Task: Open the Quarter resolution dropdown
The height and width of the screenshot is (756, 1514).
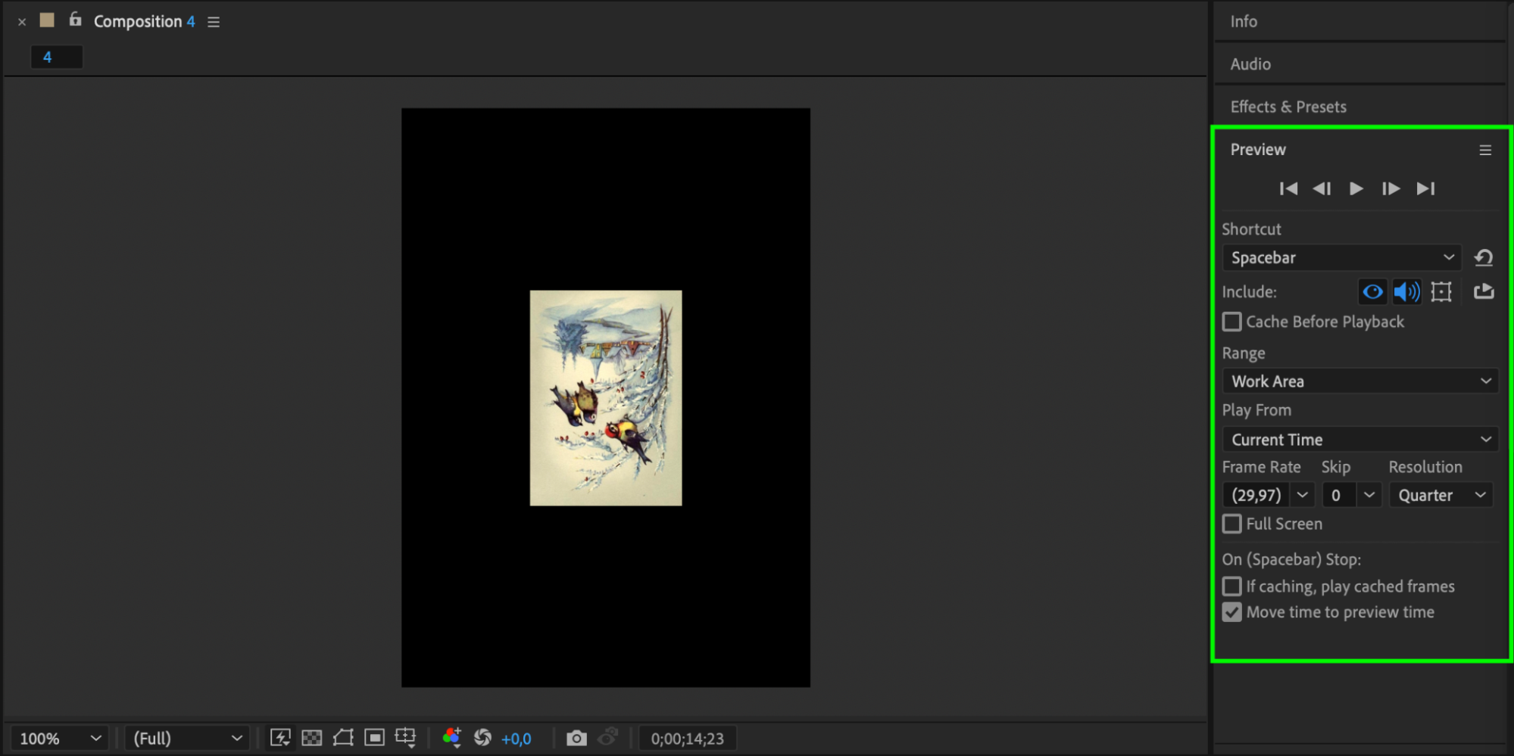Action: (x=1441, y=495)
